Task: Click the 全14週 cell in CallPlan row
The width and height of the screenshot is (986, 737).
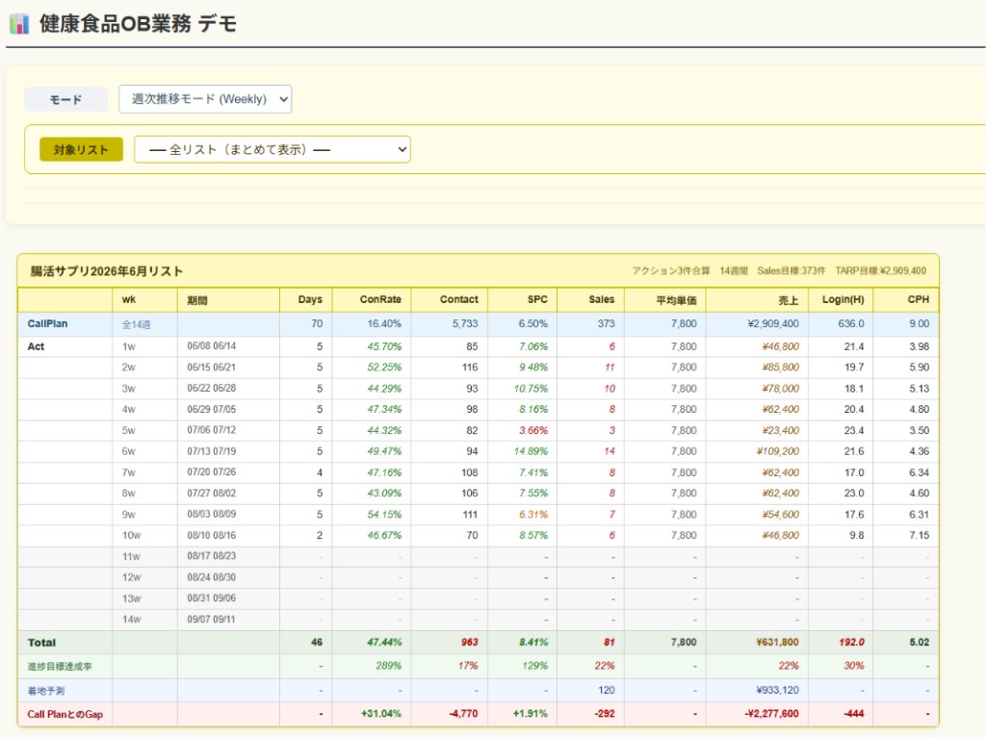Action: click(136, 324)
